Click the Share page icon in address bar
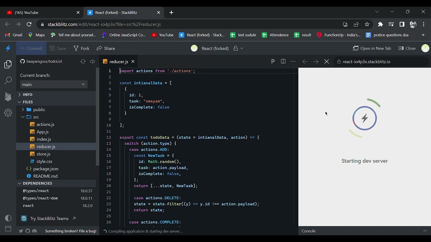This screenshot has width=431, height=242. 356,24
